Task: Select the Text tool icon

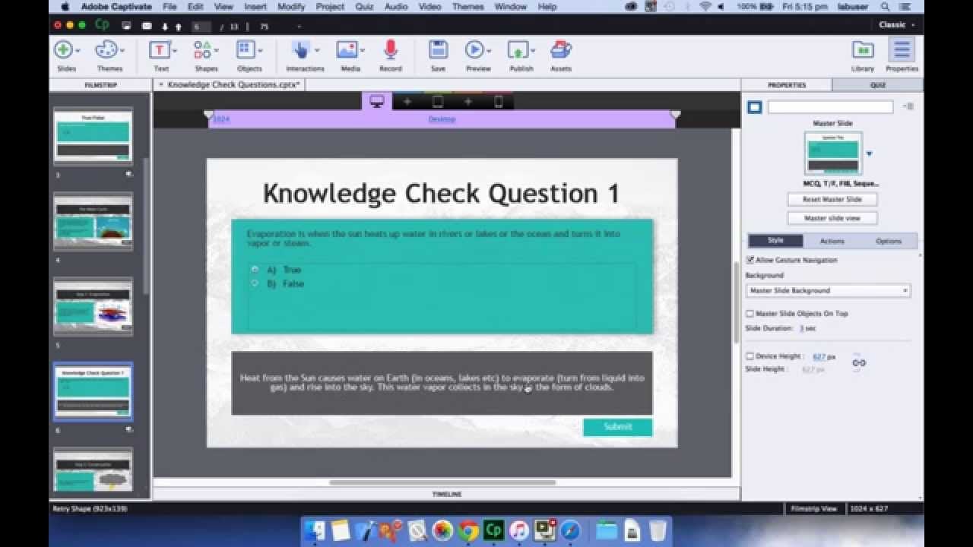Action: [x=160, y=50]
